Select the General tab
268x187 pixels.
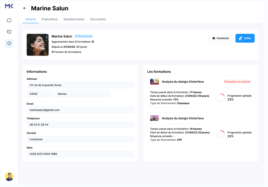[x=30, y=19]
